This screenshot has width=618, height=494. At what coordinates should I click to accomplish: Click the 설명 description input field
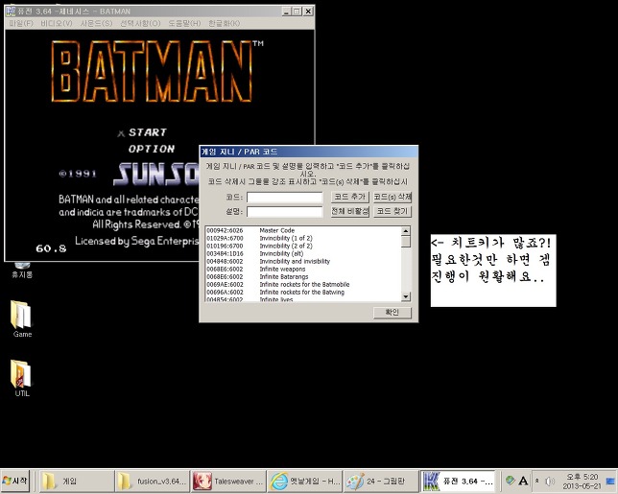(285, 212)
